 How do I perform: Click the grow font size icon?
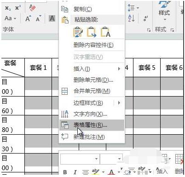pyautogui.click(x=28, y=18)
